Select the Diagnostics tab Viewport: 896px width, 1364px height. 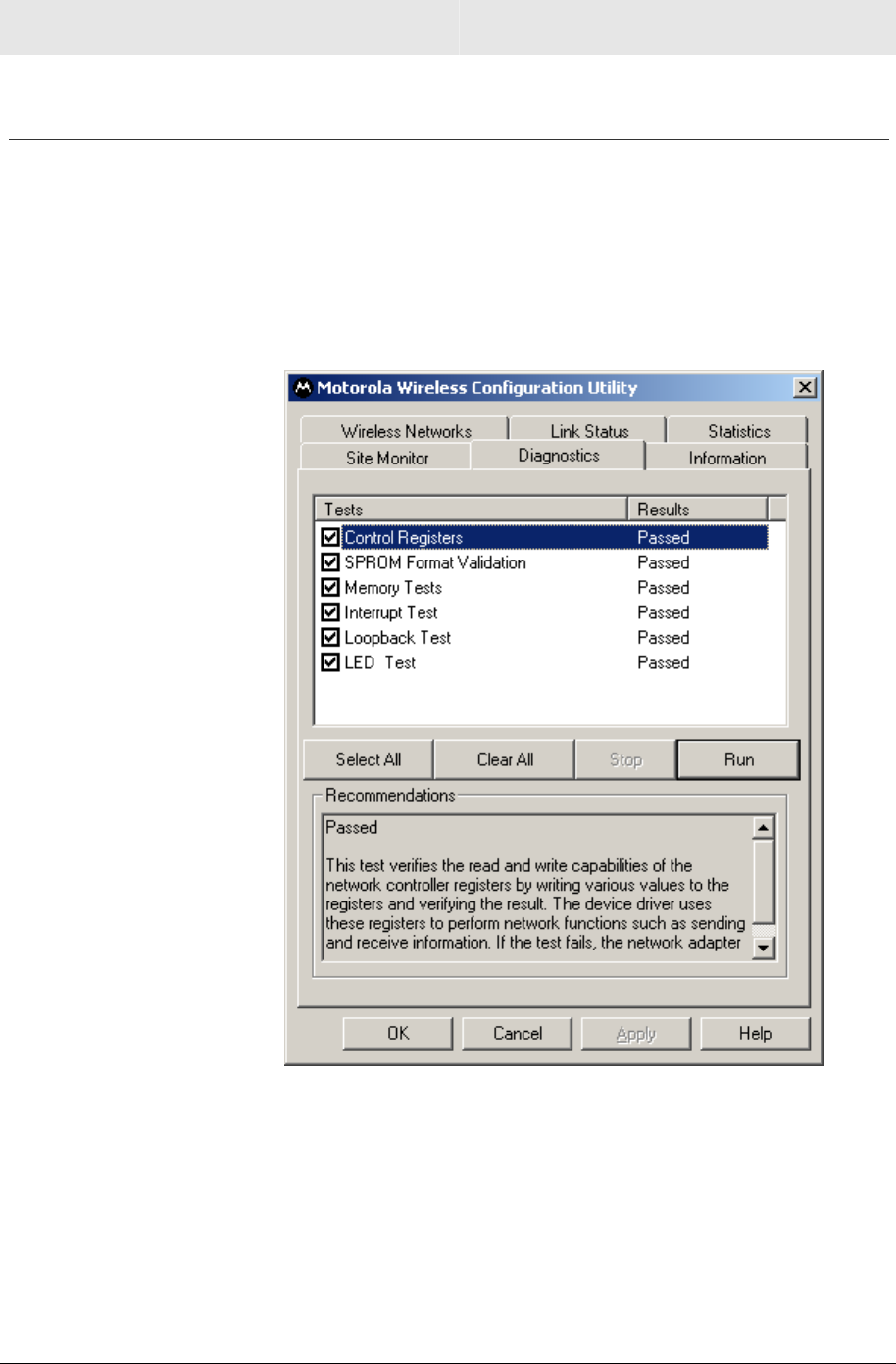tap(559, 456)
